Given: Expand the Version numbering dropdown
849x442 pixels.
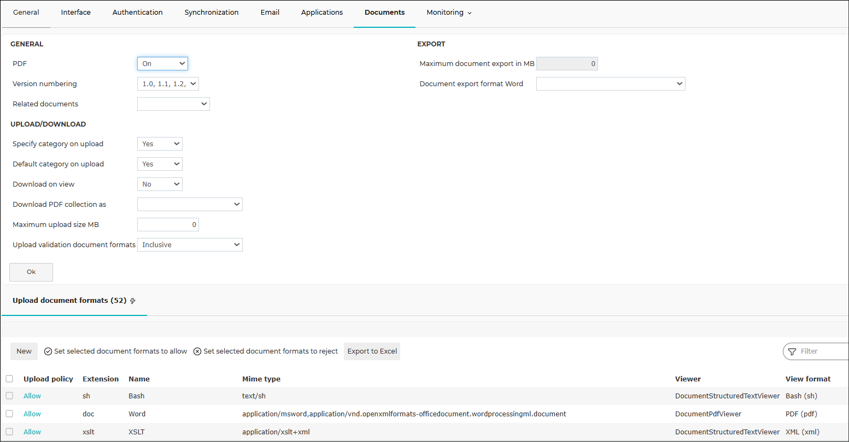Looking at the screenshot, I should coord(168,84).
